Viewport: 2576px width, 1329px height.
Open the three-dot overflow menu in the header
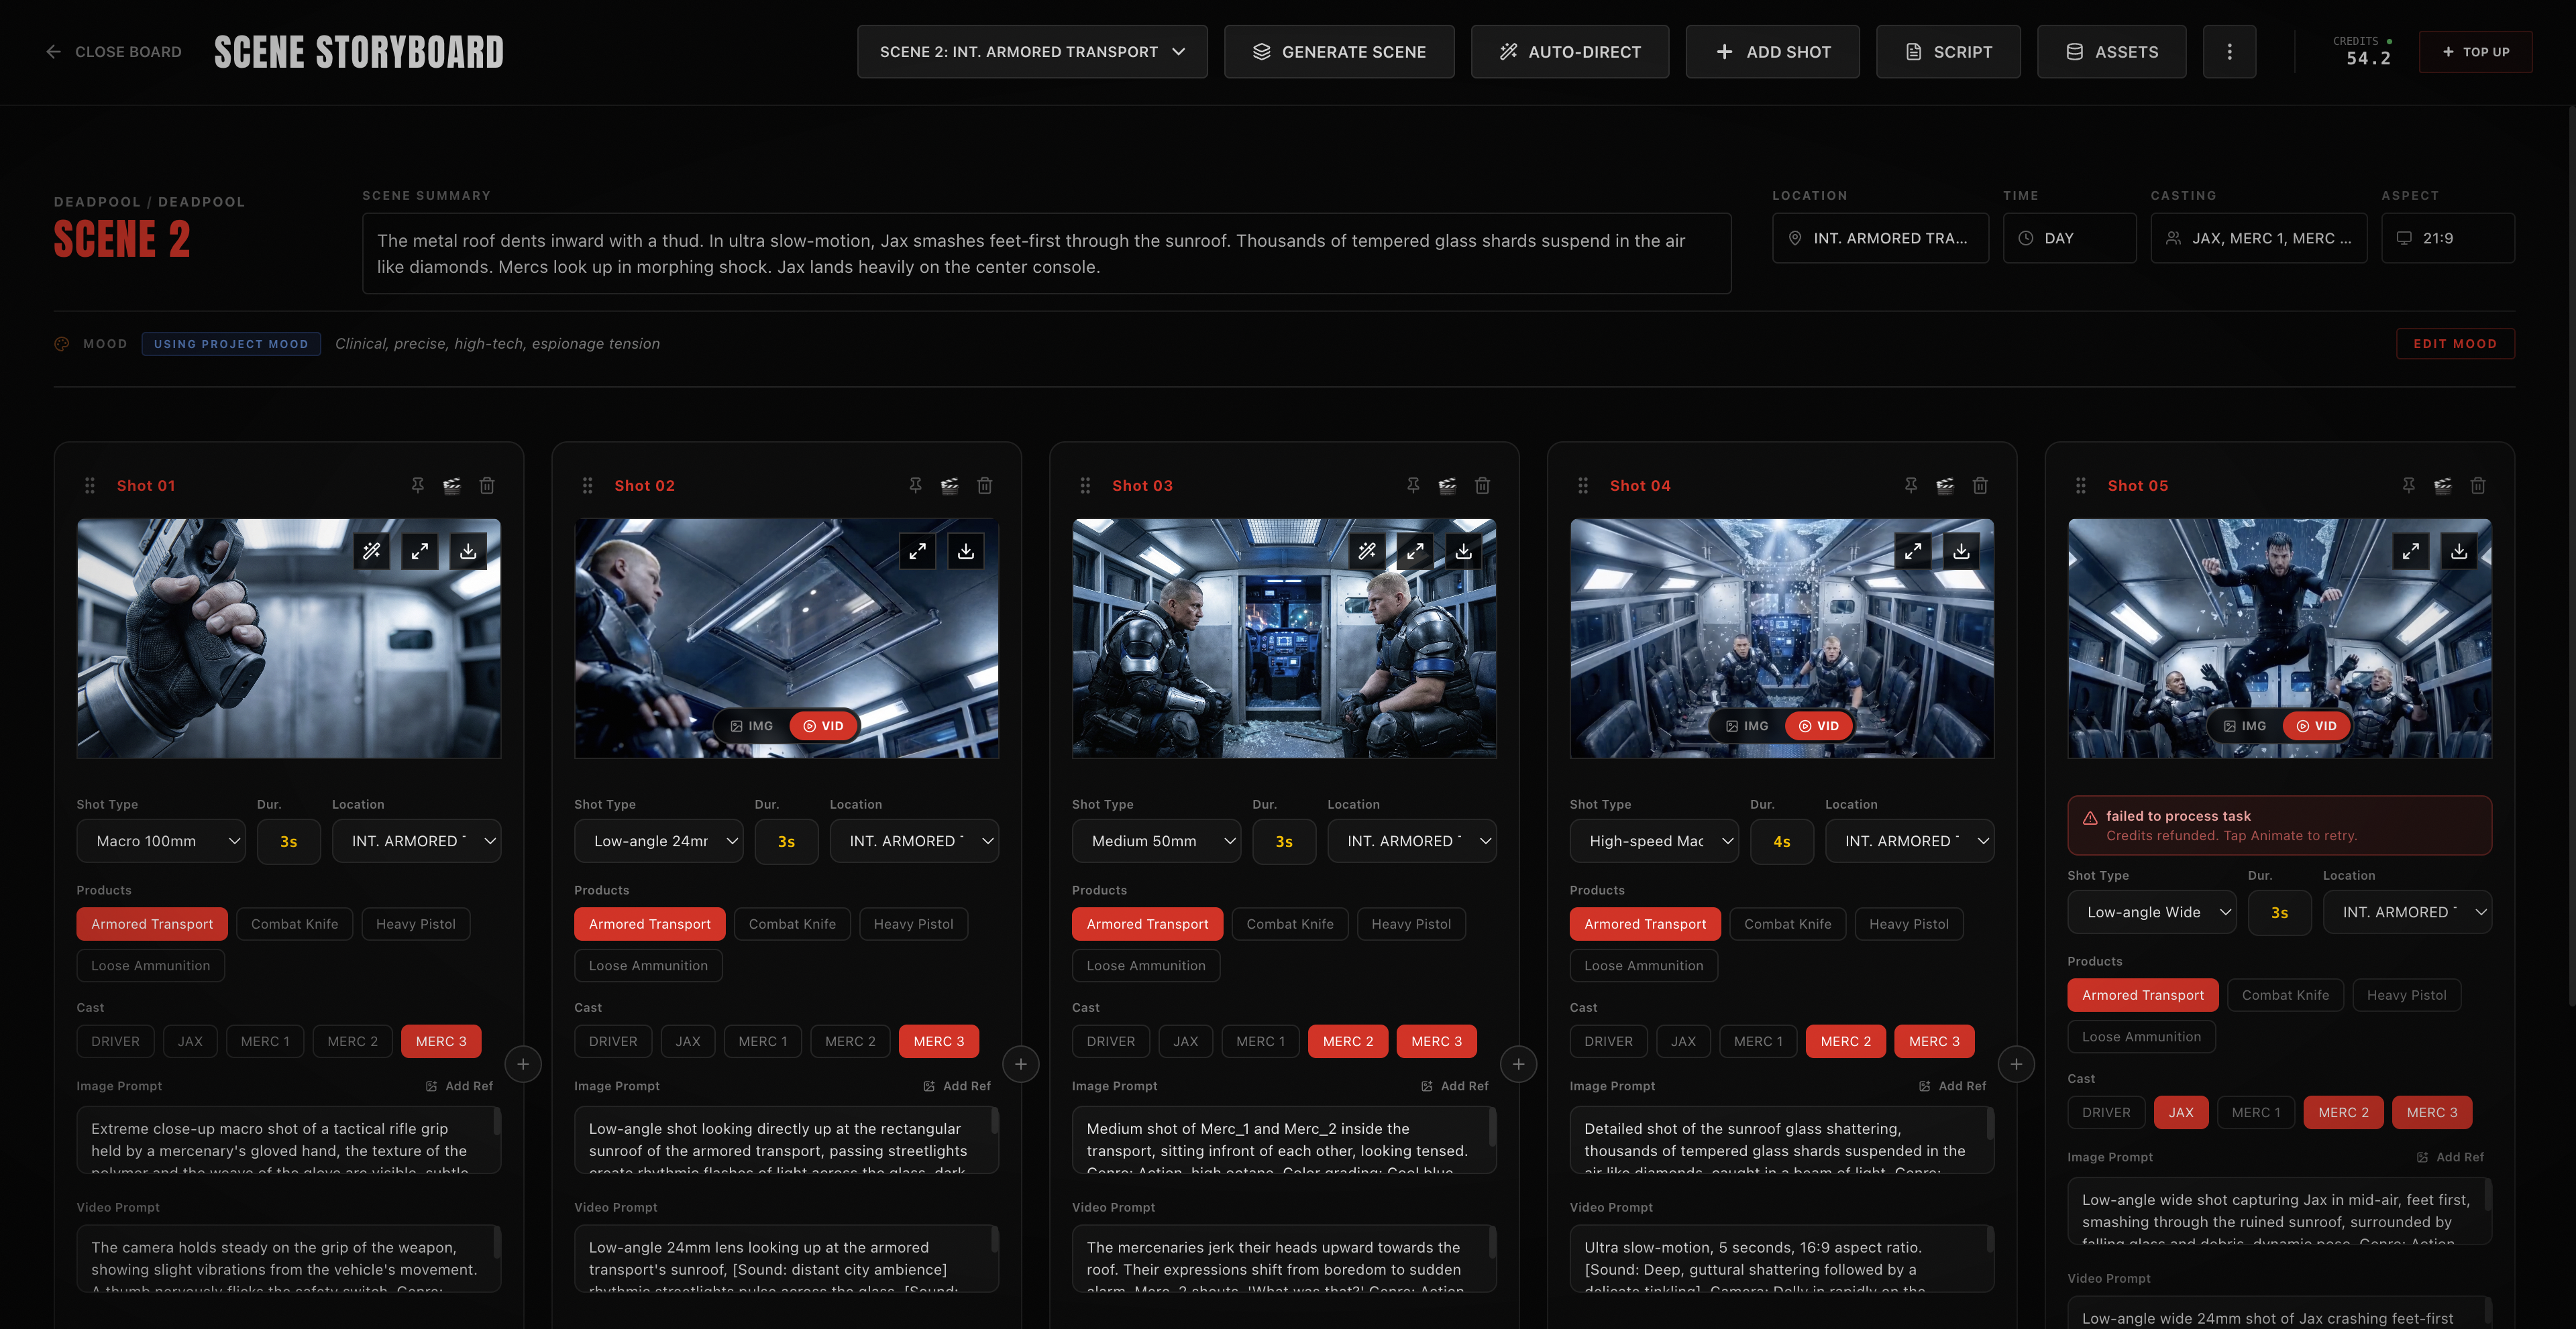coord(2229,51)
